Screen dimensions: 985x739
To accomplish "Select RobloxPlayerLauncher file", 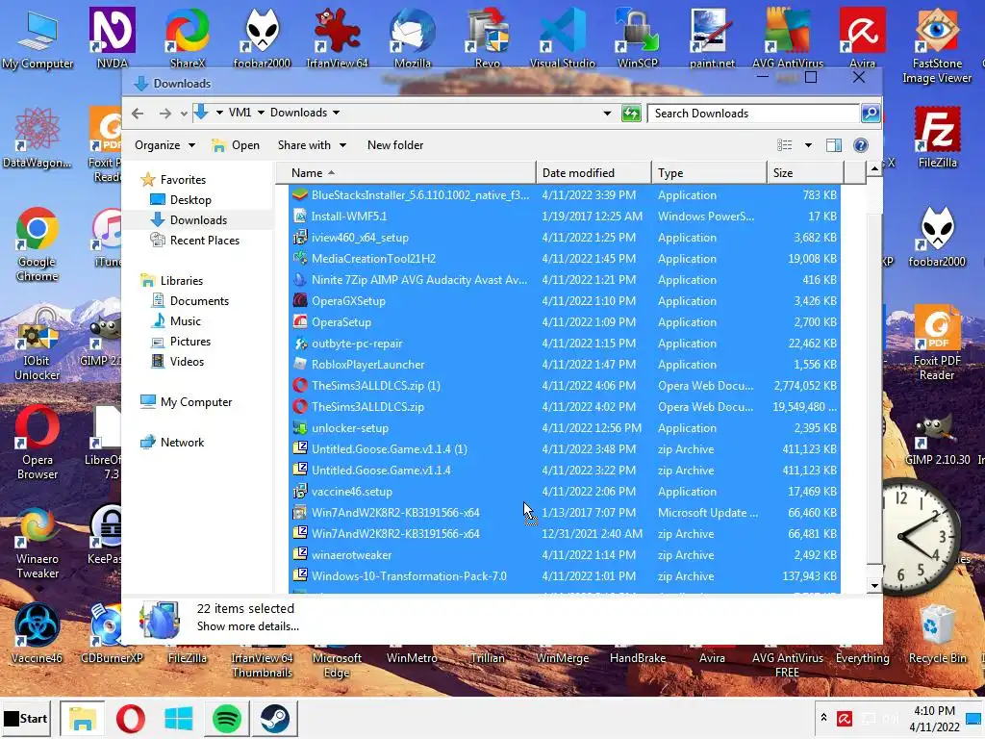I will (x=564, y=365).
